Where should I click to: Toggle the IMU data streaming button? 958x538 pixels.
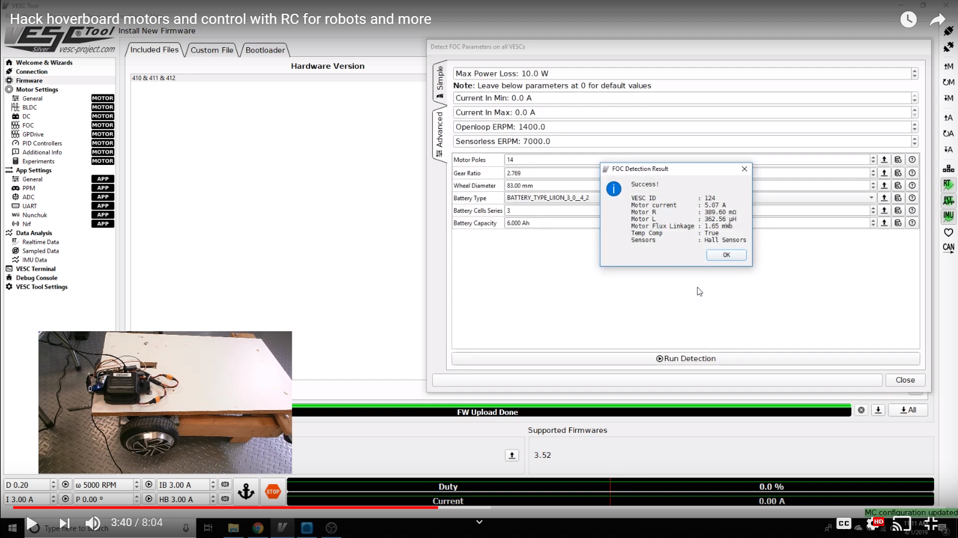(x=948, y=216)
